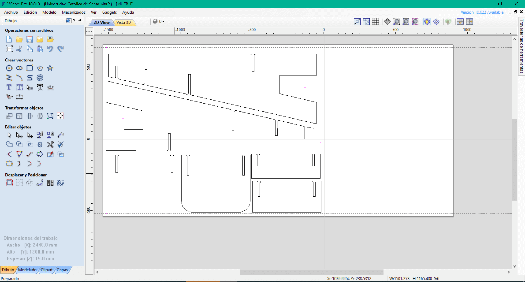Open the Ayuda menu
The image size is (525, 282).
pos(128,12)
